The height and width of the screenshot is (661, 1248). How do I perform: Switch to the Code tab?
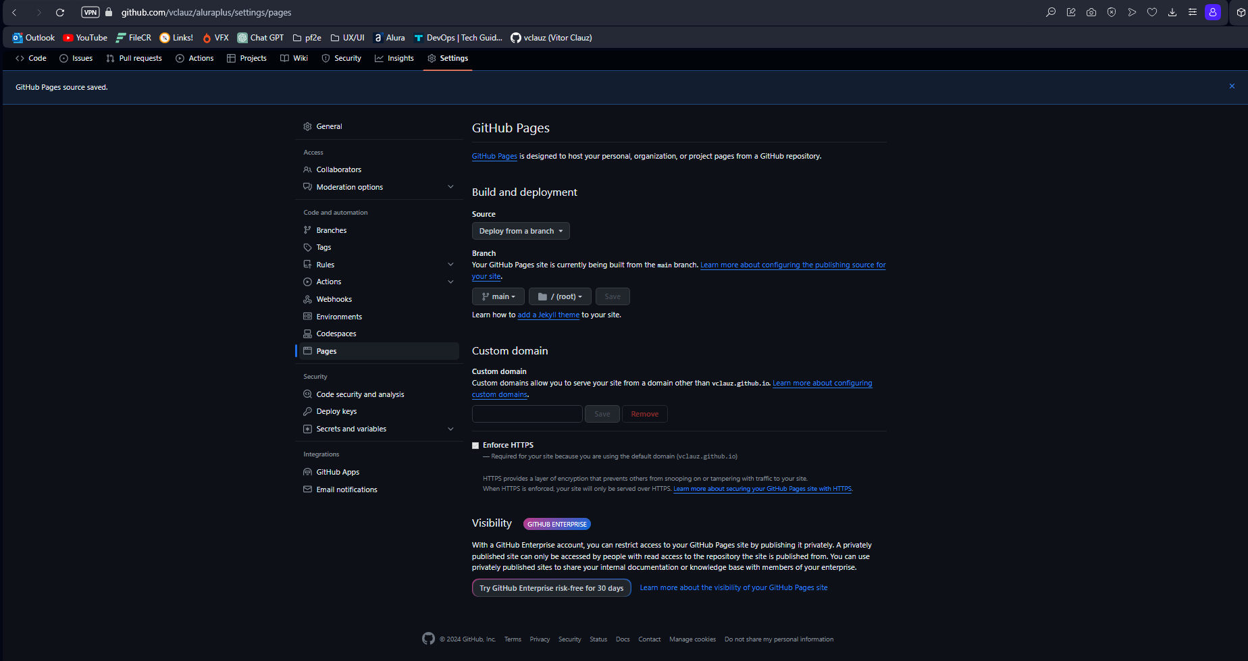pos(31,58)
